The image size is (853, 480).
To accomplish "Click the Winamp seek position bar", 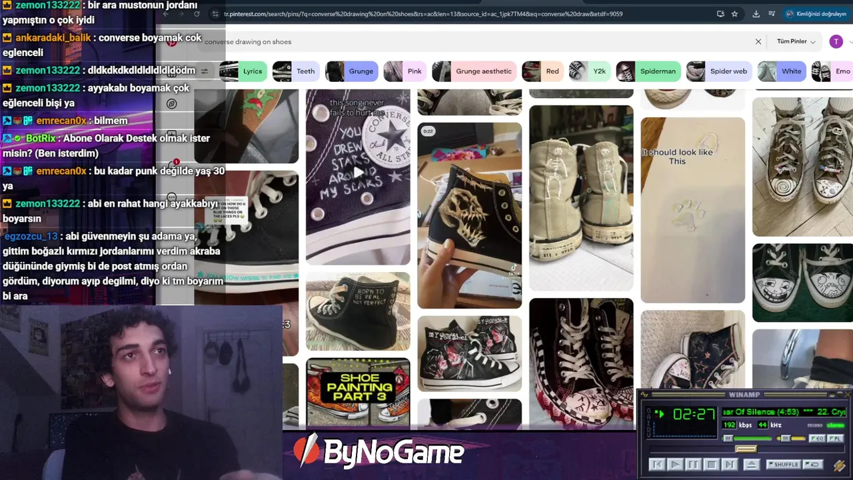I will [x=746, y=449].
